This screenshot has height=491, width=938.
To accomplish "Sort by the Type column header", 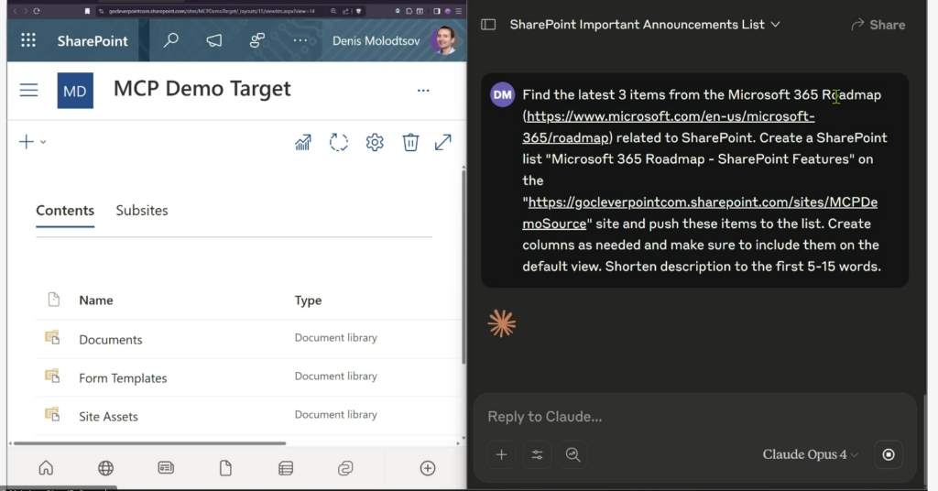I will pyautogui.click(x=308, y=300).
